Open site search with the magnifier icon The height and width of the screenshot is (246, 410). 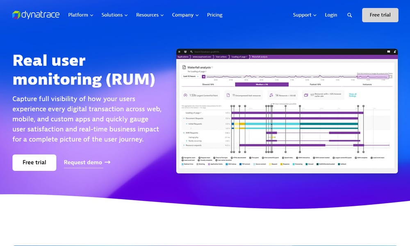350,15
